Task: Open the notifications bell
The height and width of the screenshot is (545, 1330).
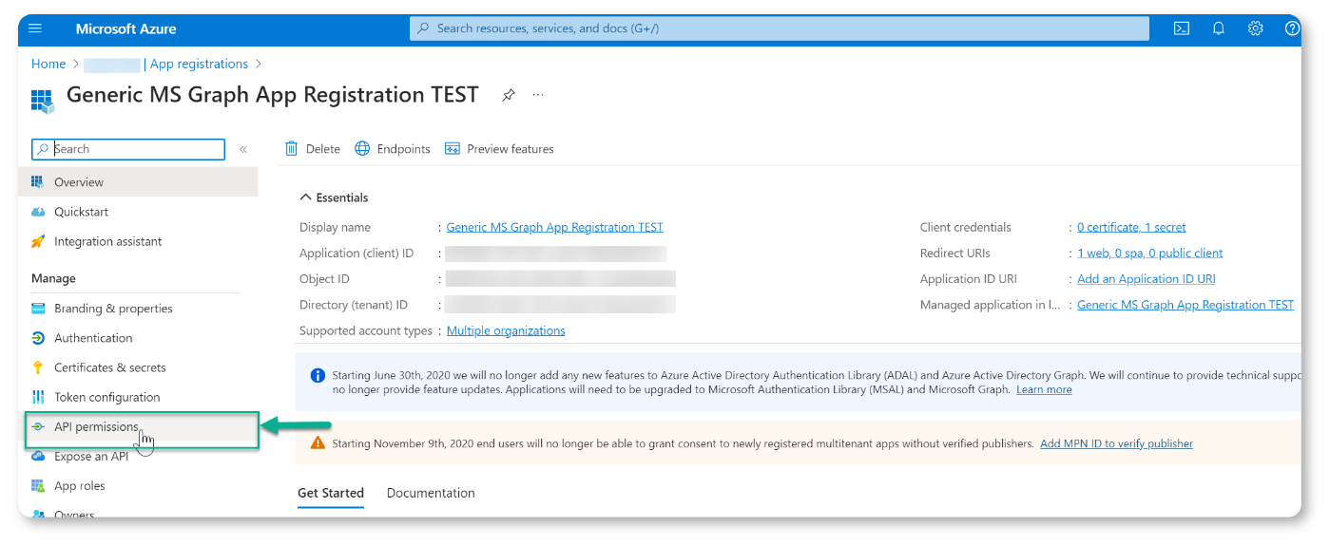Action: pos(1219,28)
